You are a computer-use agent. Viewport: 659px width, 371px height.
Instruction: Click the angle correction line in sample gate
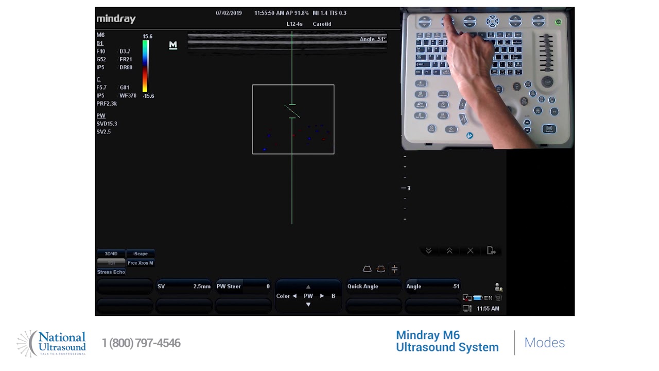pyautogui.click(x=292, y=111)
